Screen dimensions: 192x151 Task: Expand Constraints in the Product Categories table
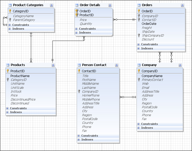10,25
